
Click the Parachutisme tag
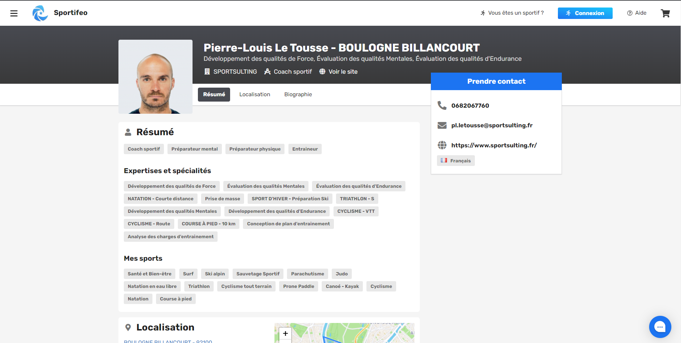click(308, 274)
